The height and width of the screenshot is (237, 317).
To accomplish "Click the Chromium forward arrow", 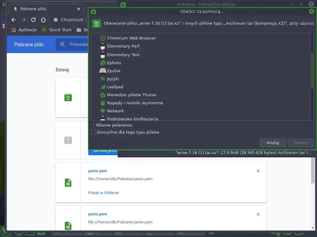I will click(24, 20).
